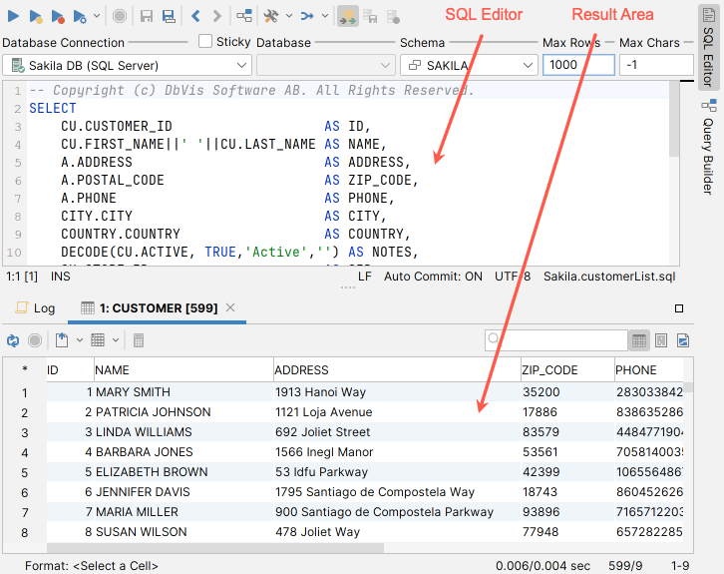Go to previous statement with left arrow
This screenshot has width=724, height=574.
(x=195, y=16)
